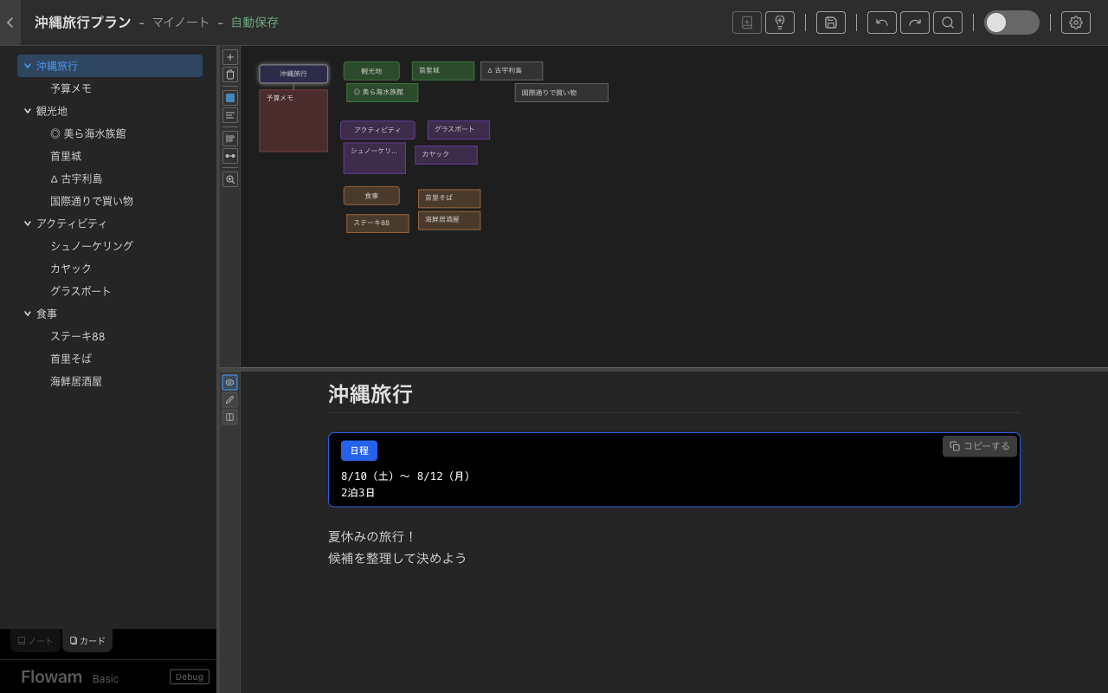Click the コピーする button
The height and width of the screenshot is (693, 1108).
[x=979, y=446]
